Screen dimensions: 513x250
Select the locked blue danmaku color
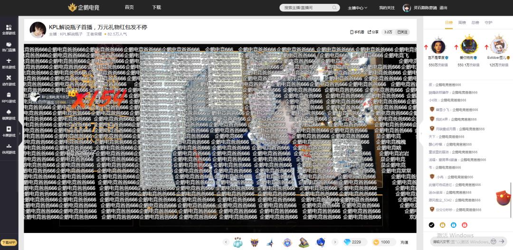[x=454, y=225]
